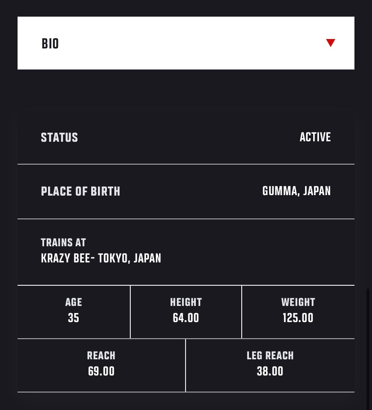Select the leg reach value 38.00
This screenshot has height=410, width=372.
[x=270, y=371]
